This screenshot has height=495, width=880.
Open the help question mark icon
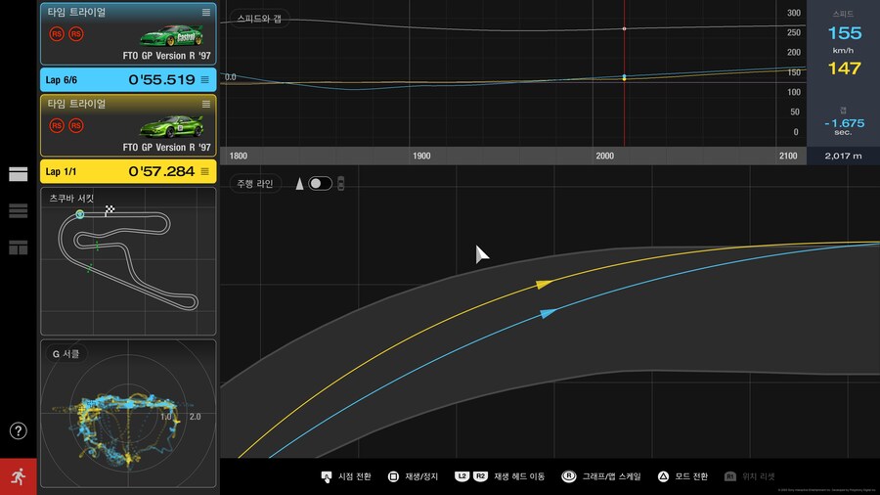click(19, 430)
